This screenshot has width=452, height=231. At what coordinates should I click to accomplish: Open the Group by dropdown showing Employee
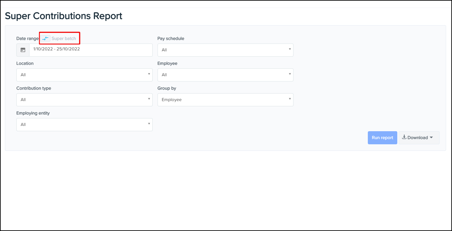tap(225, 100)
